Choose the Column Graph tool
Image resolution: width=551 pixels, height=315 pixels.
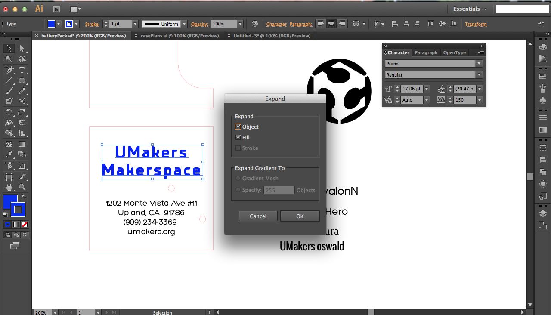click(22, 166)
